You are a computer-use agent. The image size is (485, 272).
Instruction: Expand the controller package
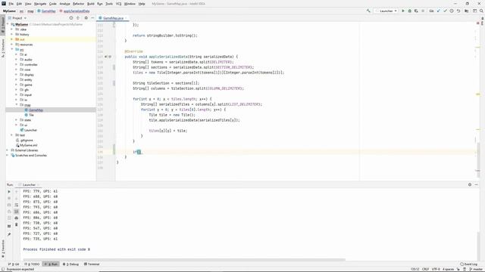tap(17, 64)
